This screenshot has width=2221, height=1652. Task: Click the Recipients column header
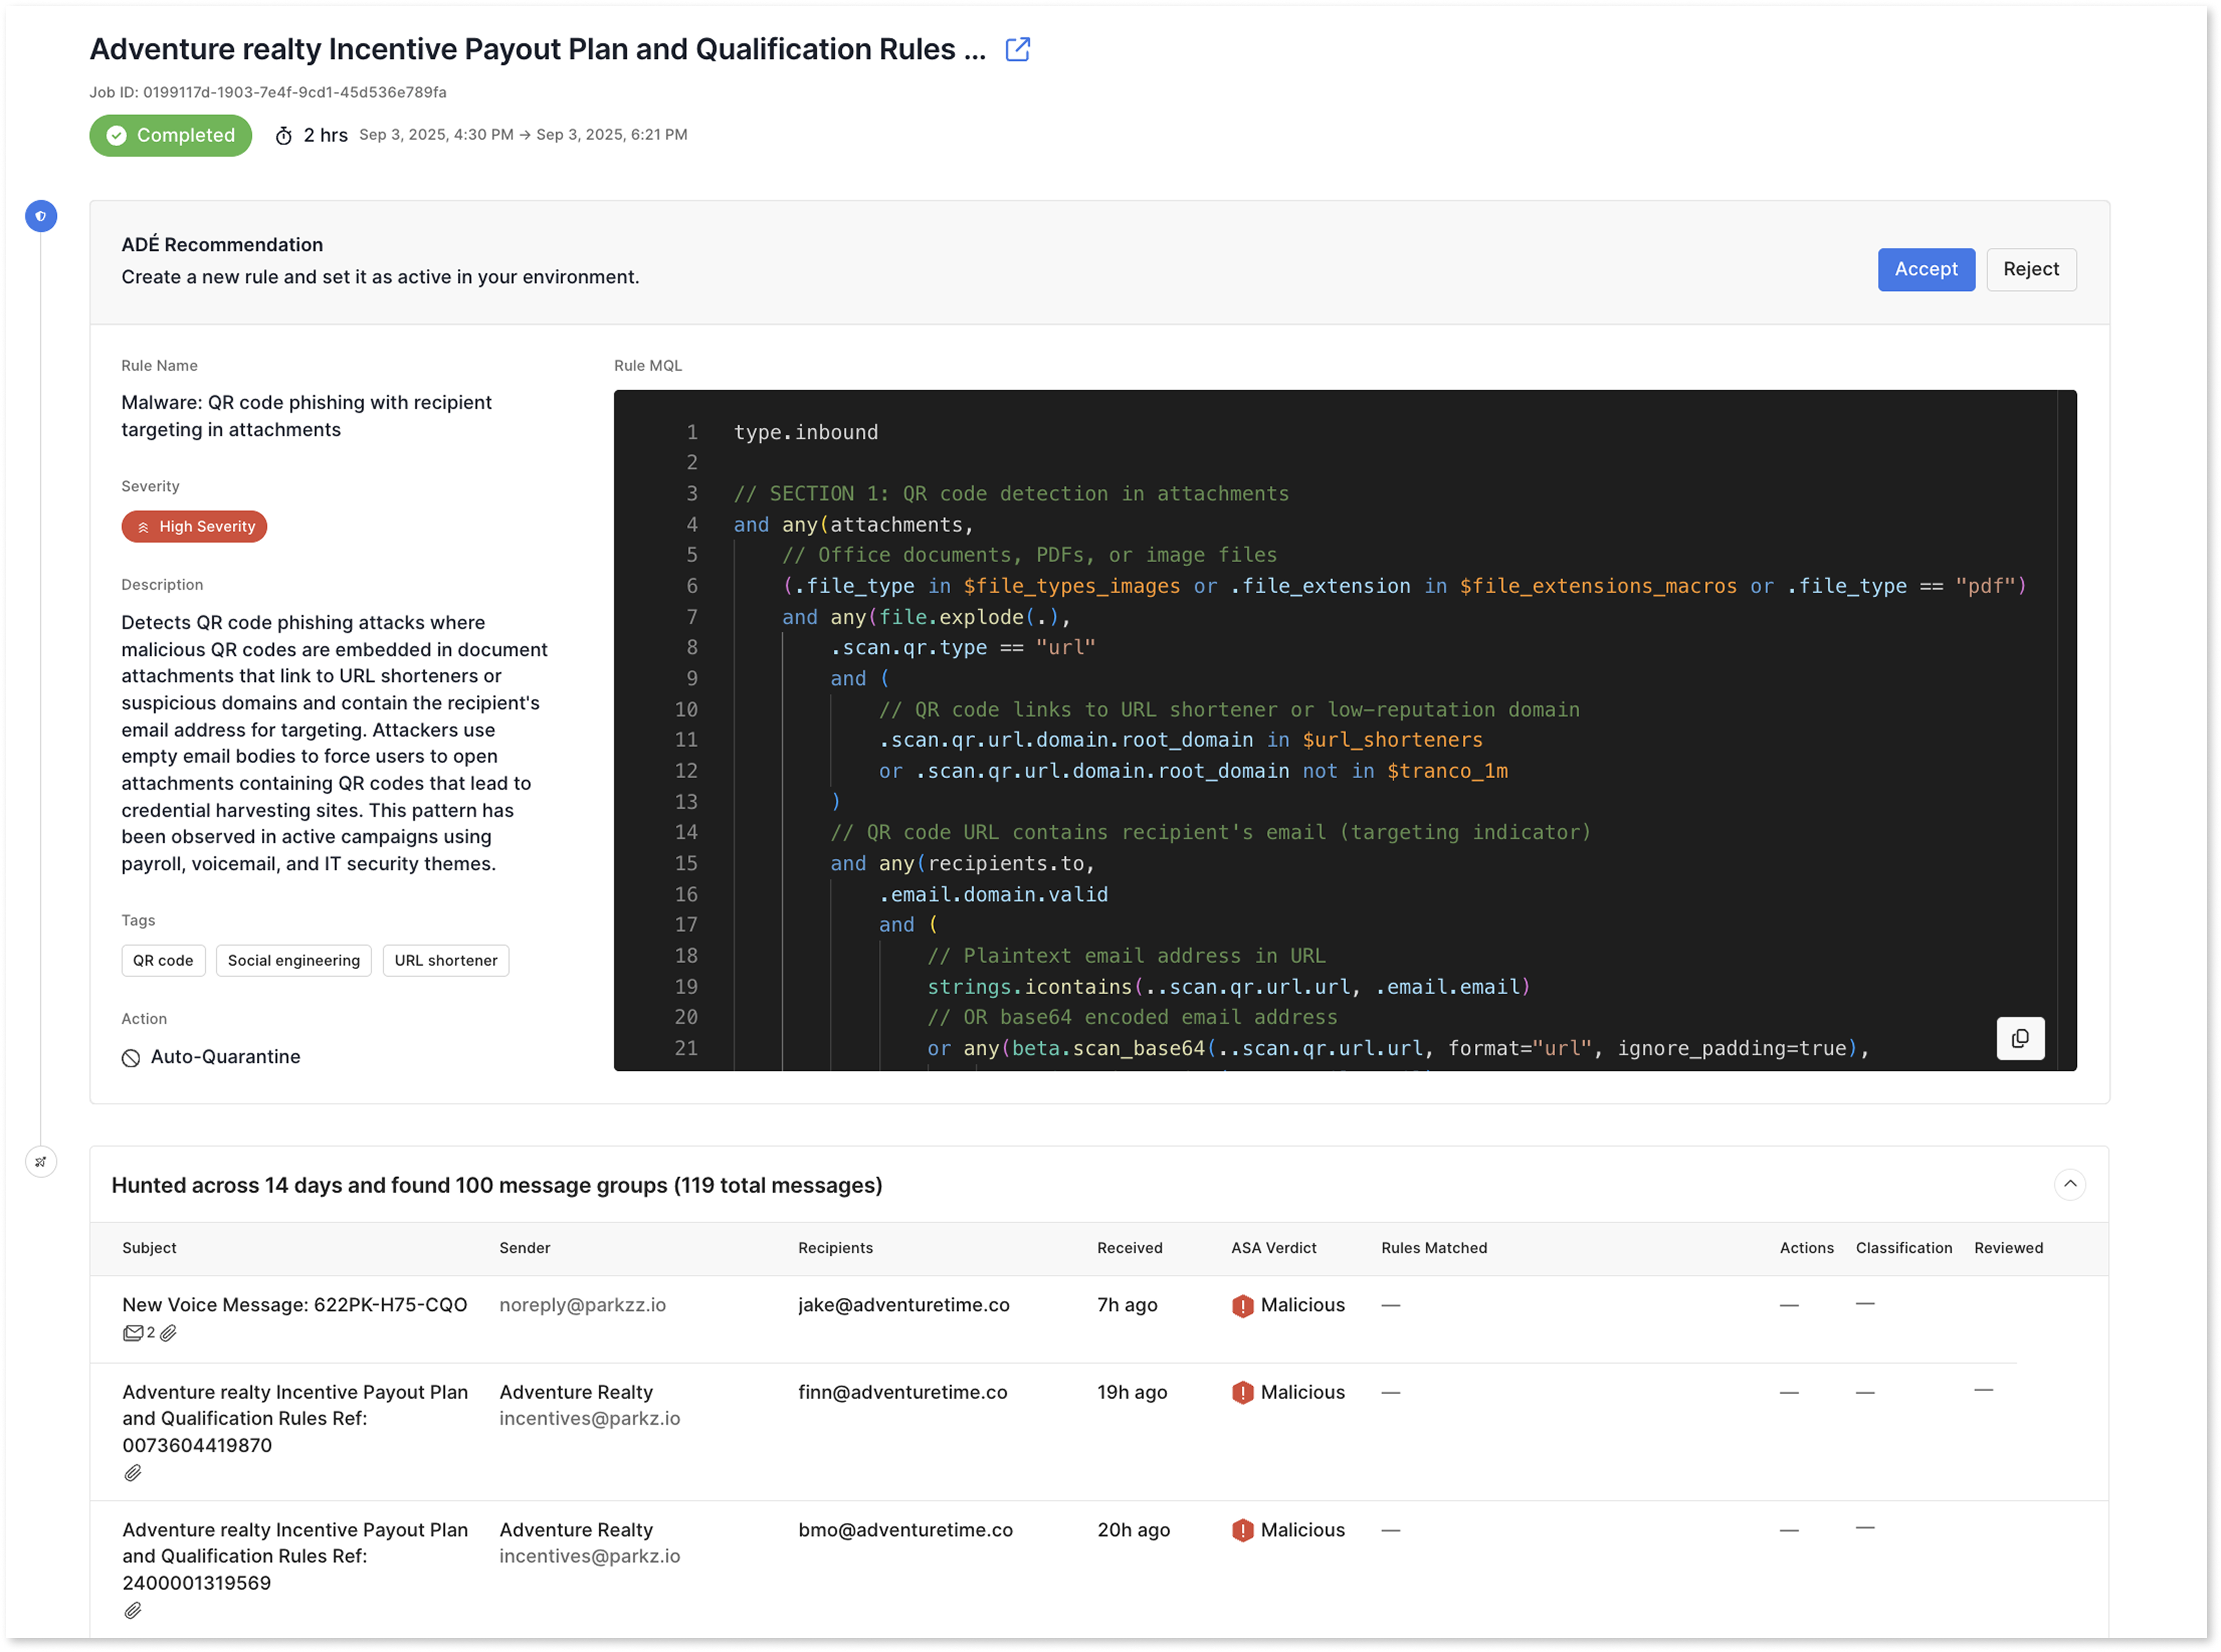click(x=835, y=1248)
